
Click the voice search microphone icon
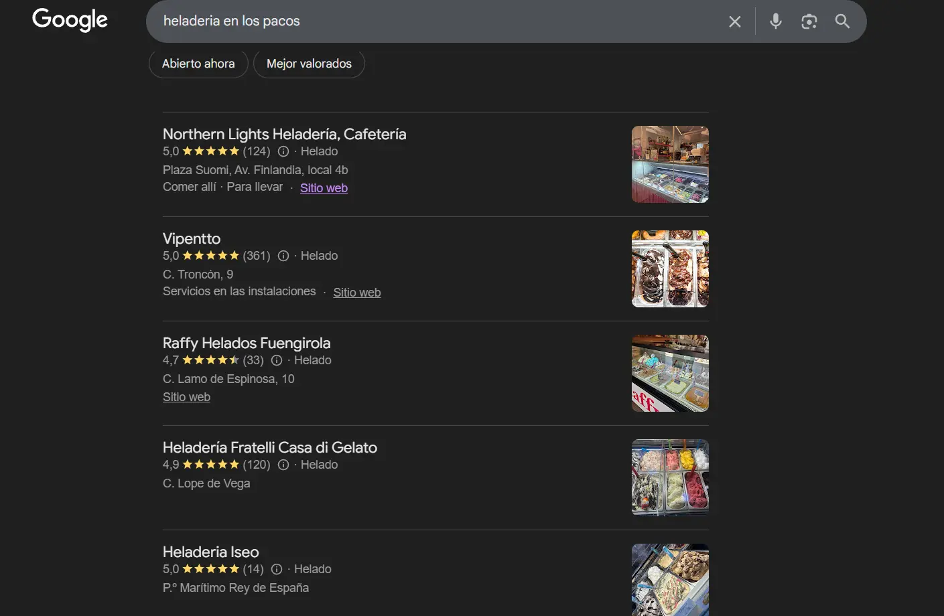[775, 21]
